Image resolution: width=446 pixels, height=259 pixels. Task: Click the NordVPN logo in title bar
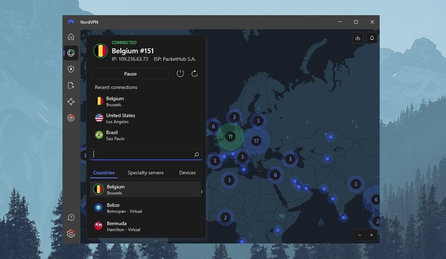point(71,22)
